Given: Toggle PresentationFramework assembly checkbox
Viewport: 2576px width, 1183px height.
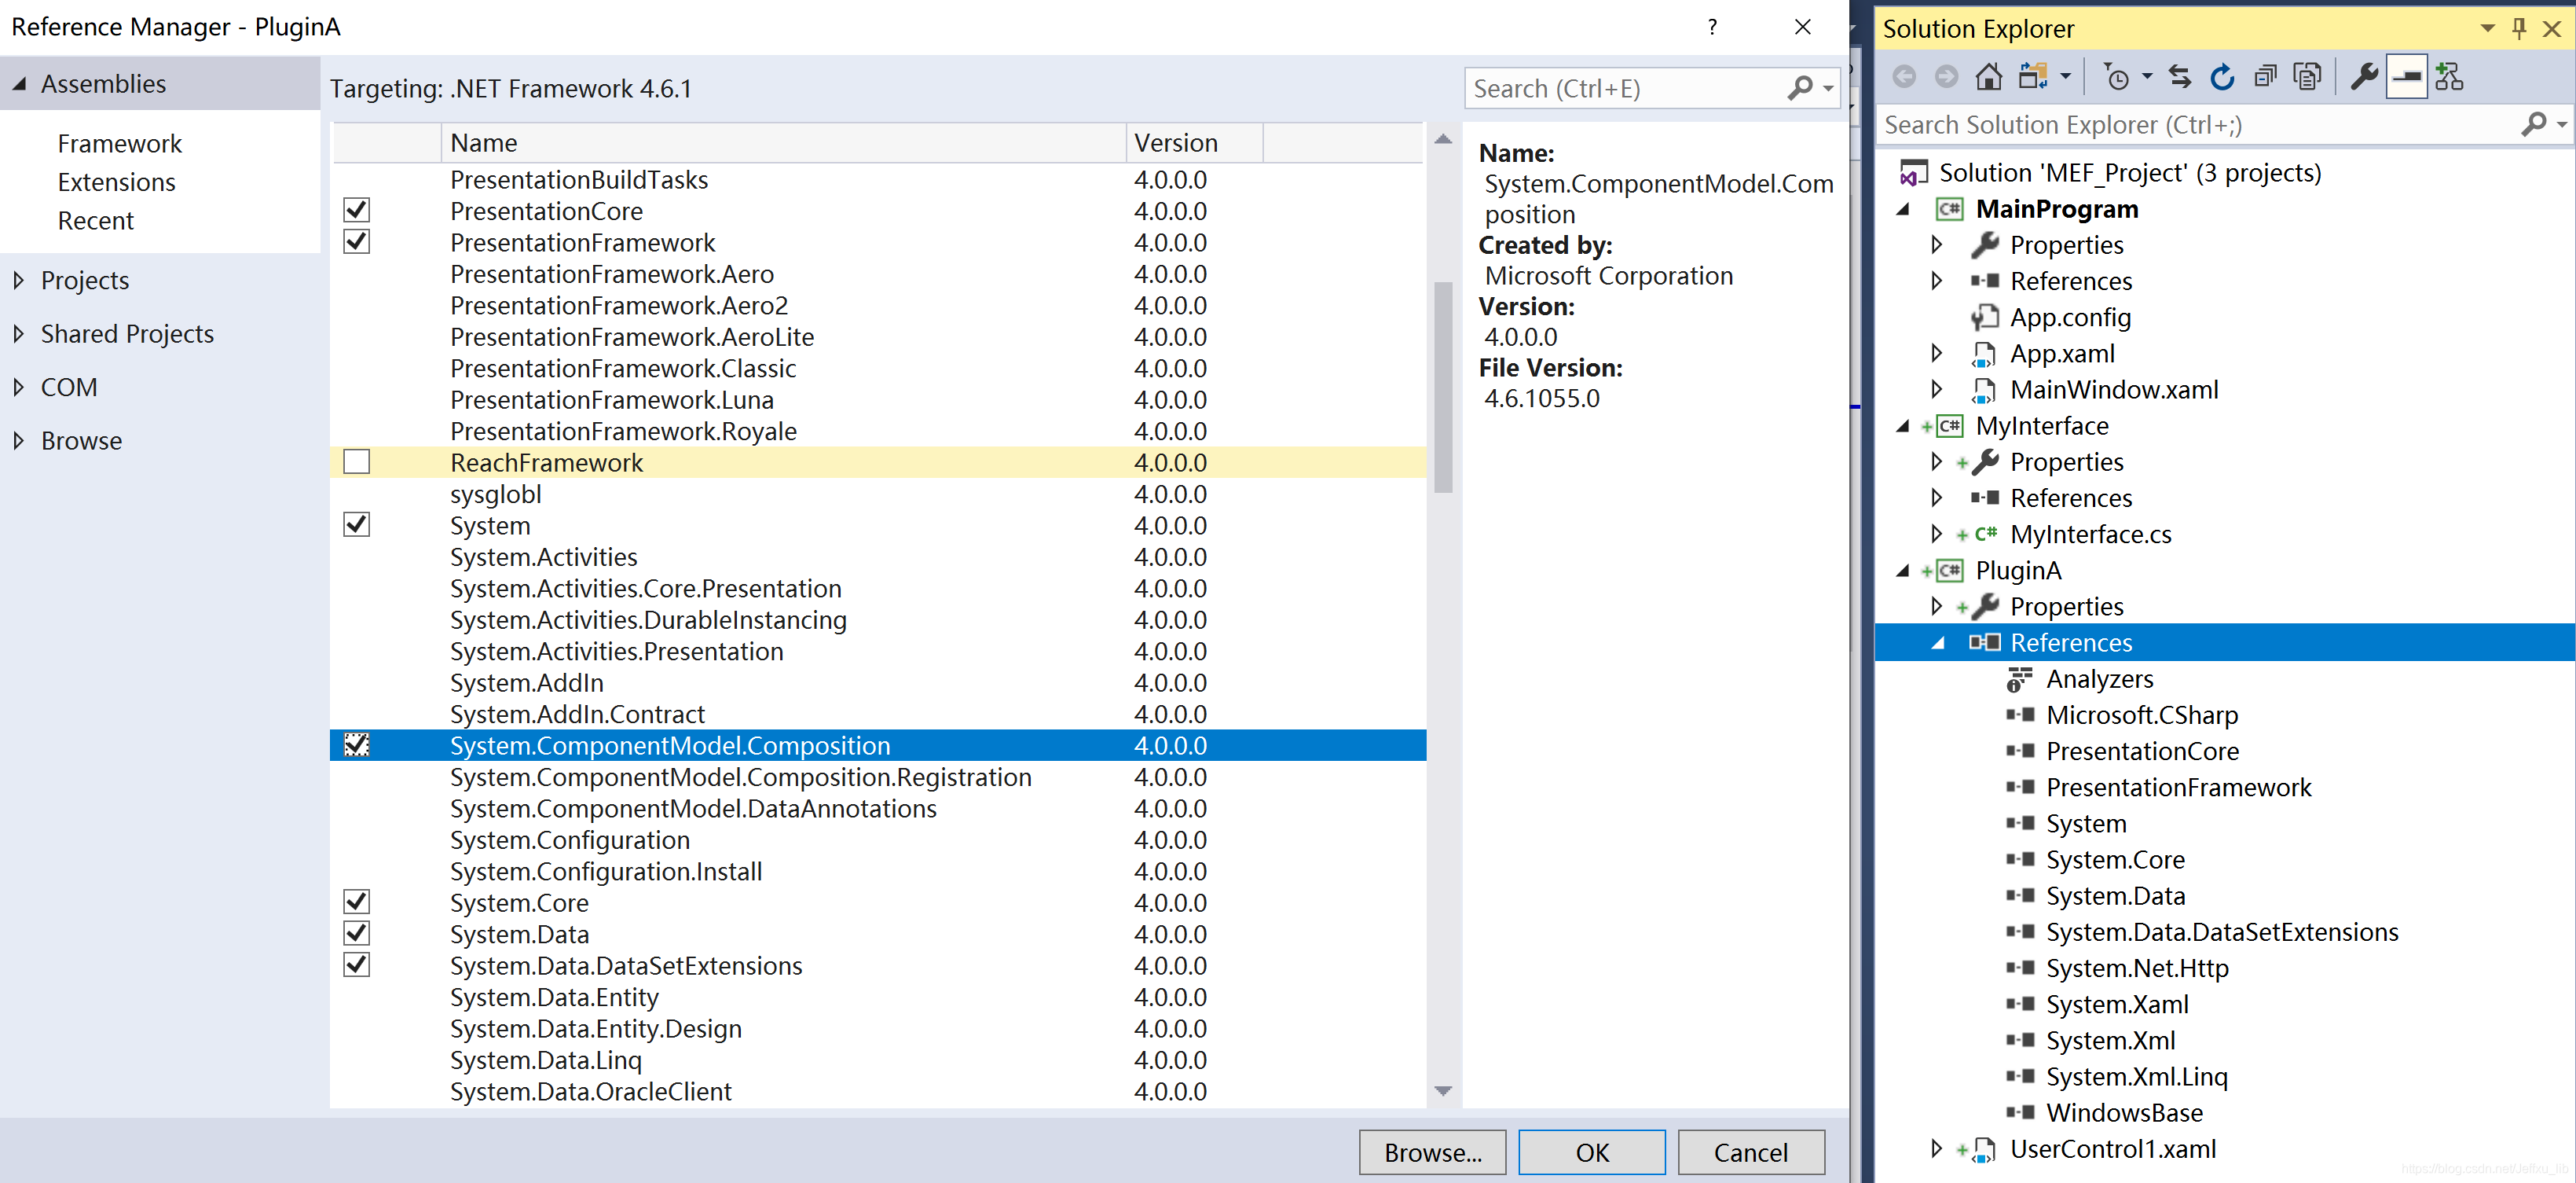Looking at the screenshot, I should point(357,241).
